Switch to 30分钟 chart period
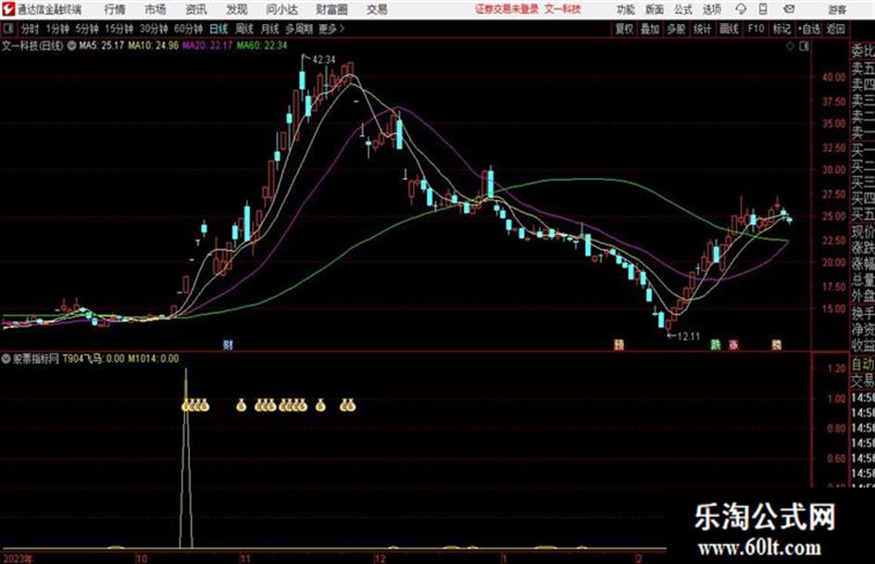875x564 pixels. (154, 29)
